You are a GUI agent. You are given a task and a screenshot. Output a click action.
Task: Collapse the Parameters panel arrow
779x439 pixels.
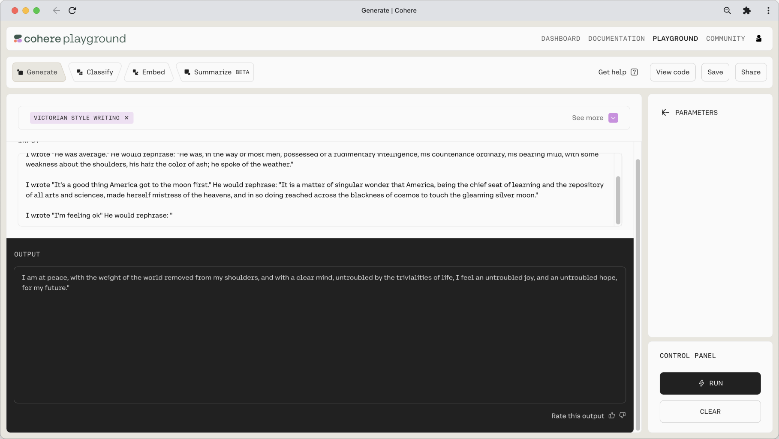click(x=665, y=112)
